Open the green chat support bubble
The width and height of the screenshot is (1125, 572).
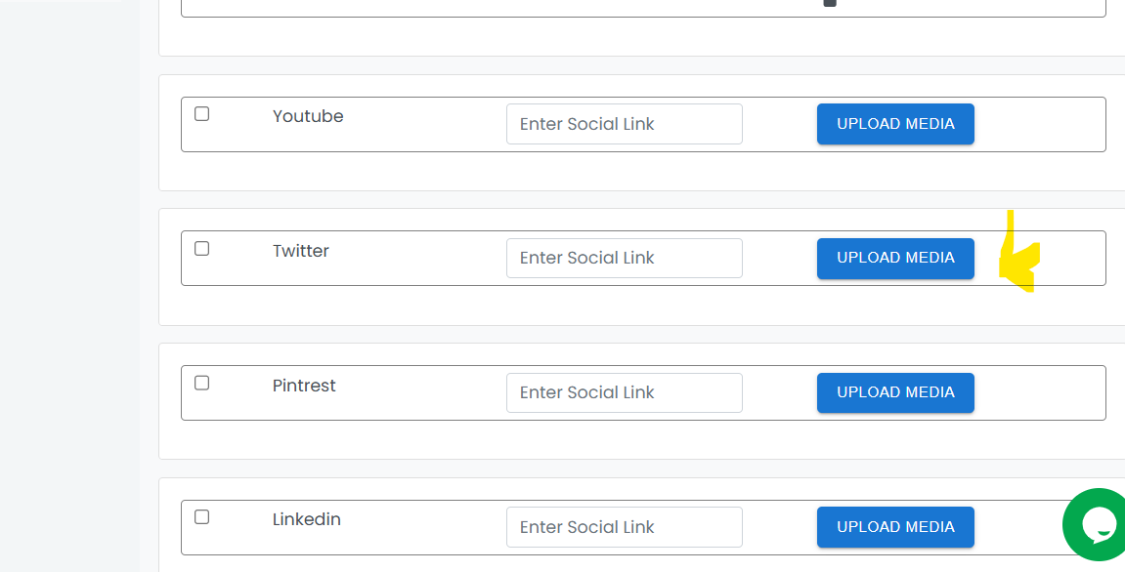1095,525
